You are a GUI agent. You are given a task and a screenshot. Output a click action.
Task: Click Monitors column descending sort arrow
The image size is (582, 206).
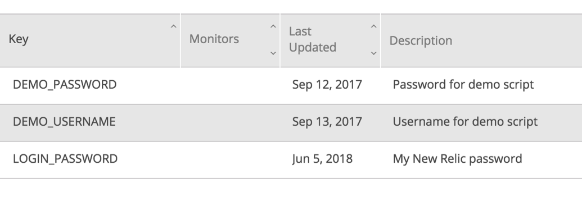pyautogui.click(x=273, y=53)
